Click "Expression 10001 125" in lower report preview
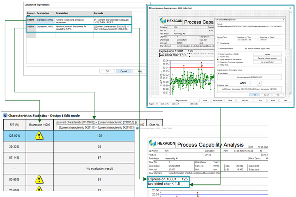Screen dimensions: 296x197 (x=168, y=179)
